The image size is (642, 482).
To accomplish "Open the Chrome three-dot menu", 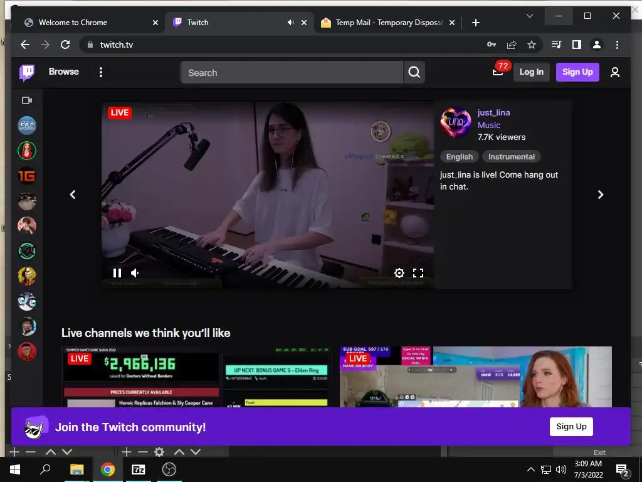I will [617, 45].
